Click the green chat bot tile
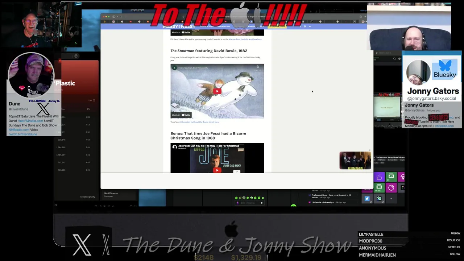Screen dimensions: 464x261 point(379,199)
